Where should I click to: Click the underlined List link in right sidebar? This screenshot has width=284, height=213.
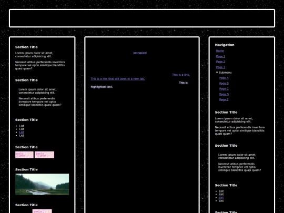tap(221, 198)
